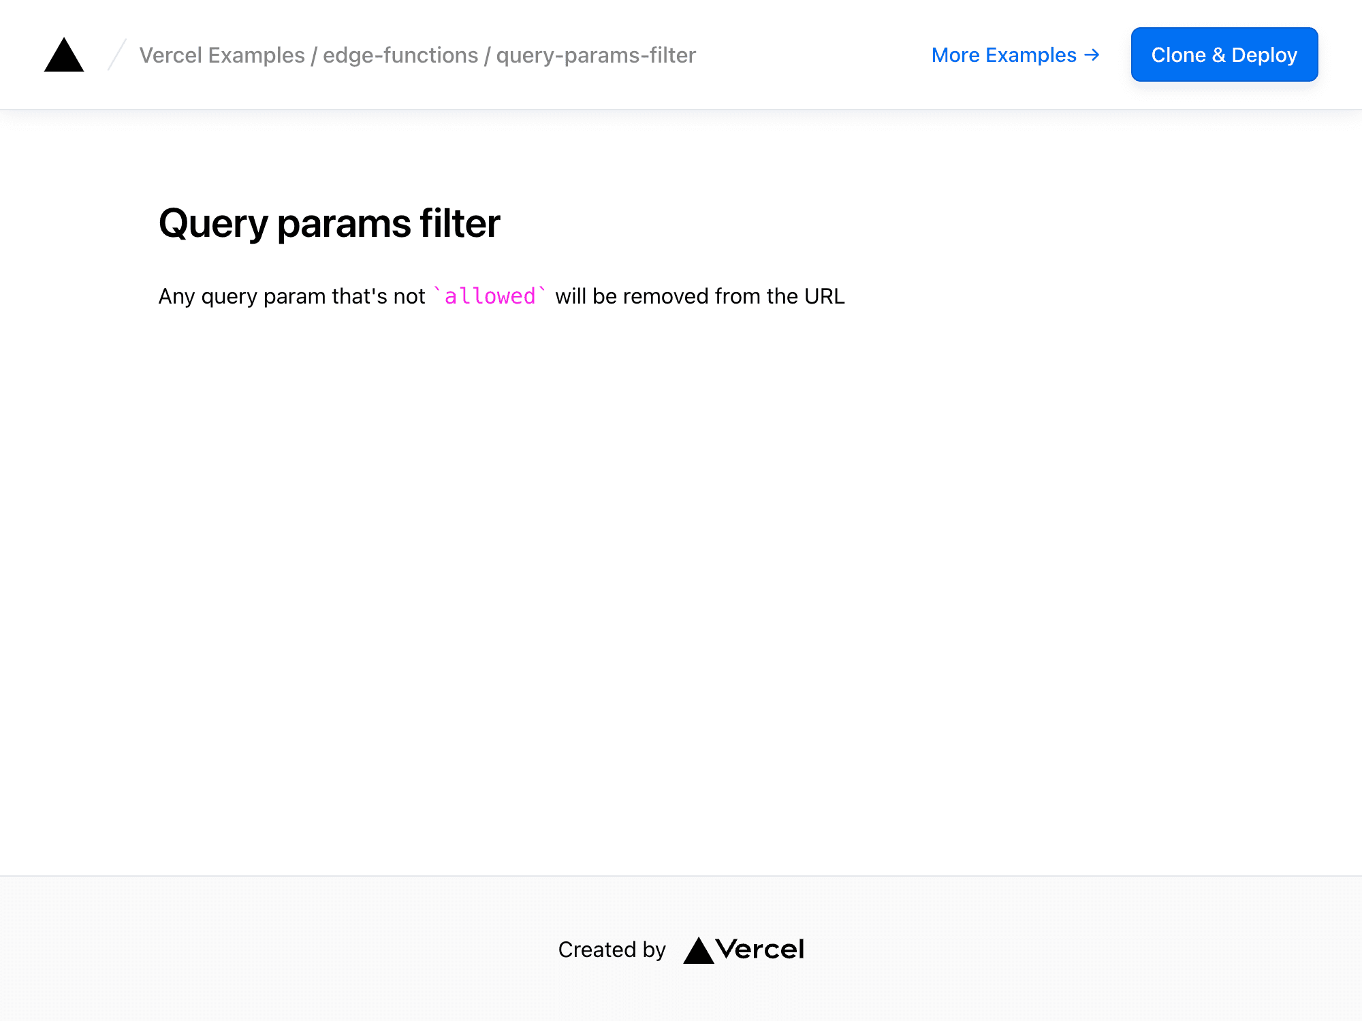Viewport: 1362px width, 1021px height.
Task: Click inside the blue Clone & Deploy area
Action: [1224, 55]
